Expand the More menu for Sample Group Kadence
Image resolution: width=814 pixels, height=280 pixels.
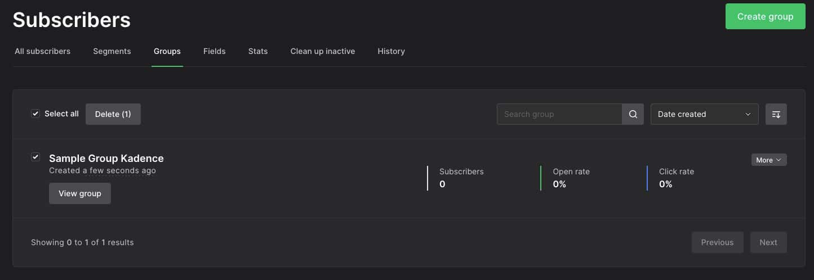pyautogui.click(x=769, y=160)
